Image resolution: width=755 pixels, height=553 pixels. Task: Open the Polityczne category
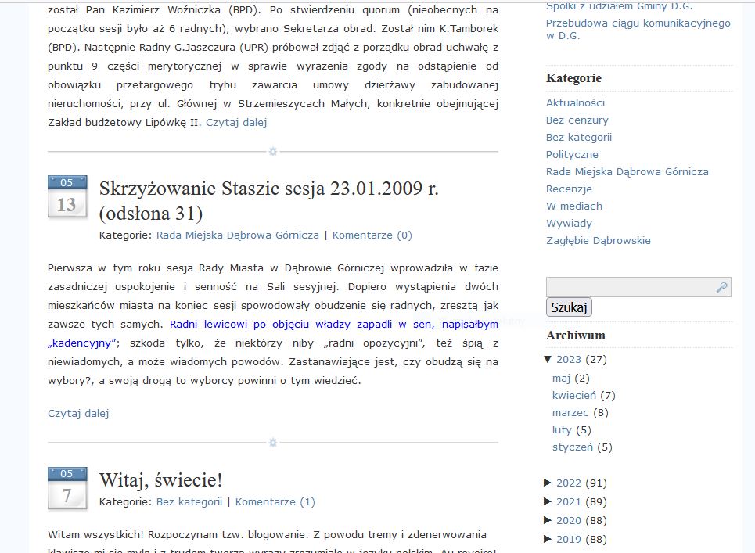click(x=572, y=155)
